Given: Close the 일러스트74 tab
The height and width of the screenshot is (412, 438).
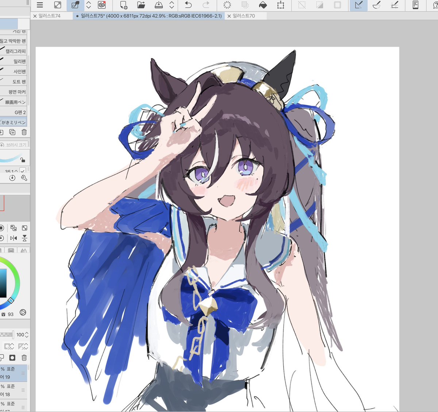Looking at the screenshot, I should pyautogui.click(x=35, y=16).
